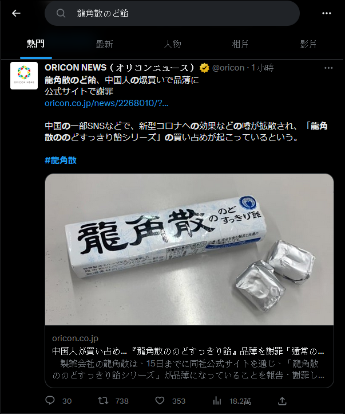This screenshot has width=345, height=414.
Task: Click the @oricon account handle
Action: point(228,68)
